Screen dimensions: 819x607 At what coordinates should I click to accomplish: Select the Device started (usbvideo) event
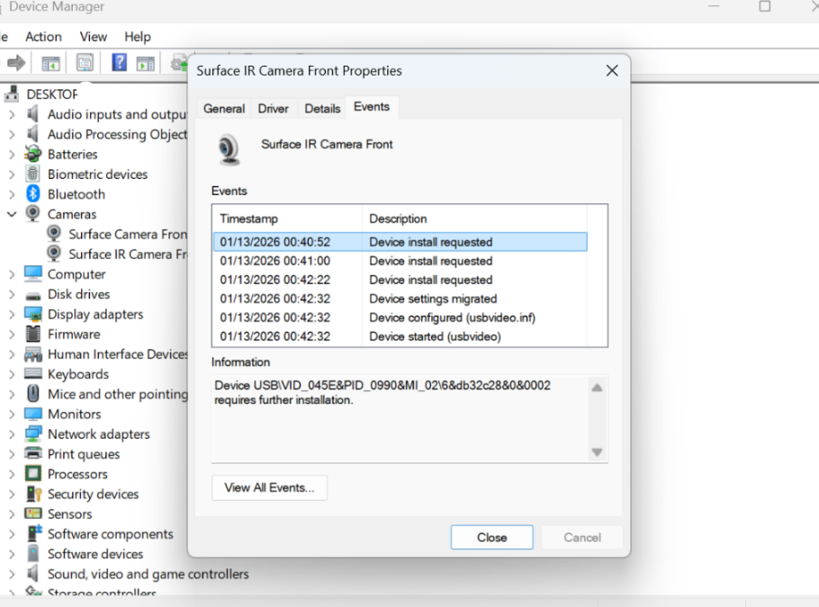(400, 336)
